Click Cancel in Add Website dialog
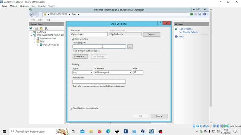This screenshot has width=241, height=135. click(x=159, y=116)
